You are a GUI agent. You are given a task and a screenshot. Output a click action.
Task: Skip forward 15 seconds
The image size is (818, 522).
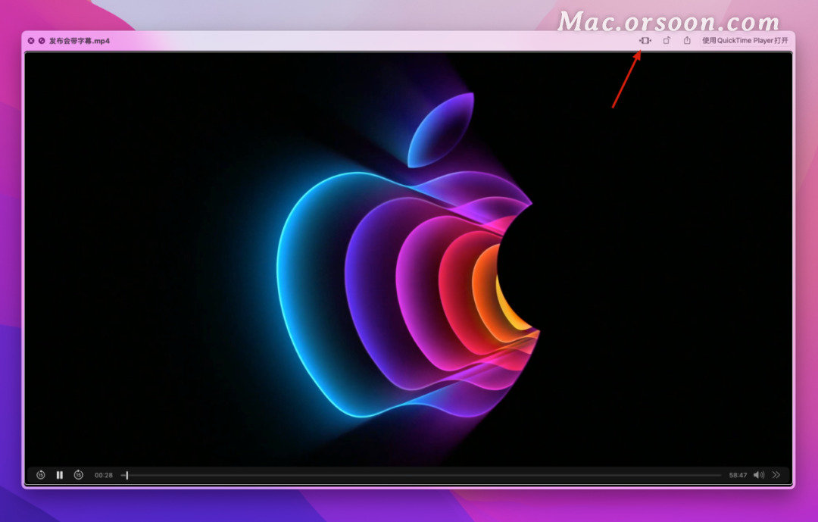pos(78,475)
